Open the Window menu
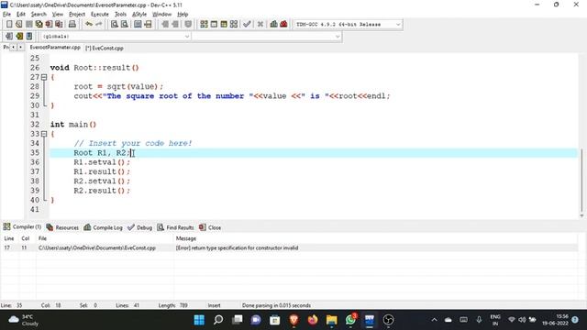This screenshot has width=587, height=330. (161, 15)
